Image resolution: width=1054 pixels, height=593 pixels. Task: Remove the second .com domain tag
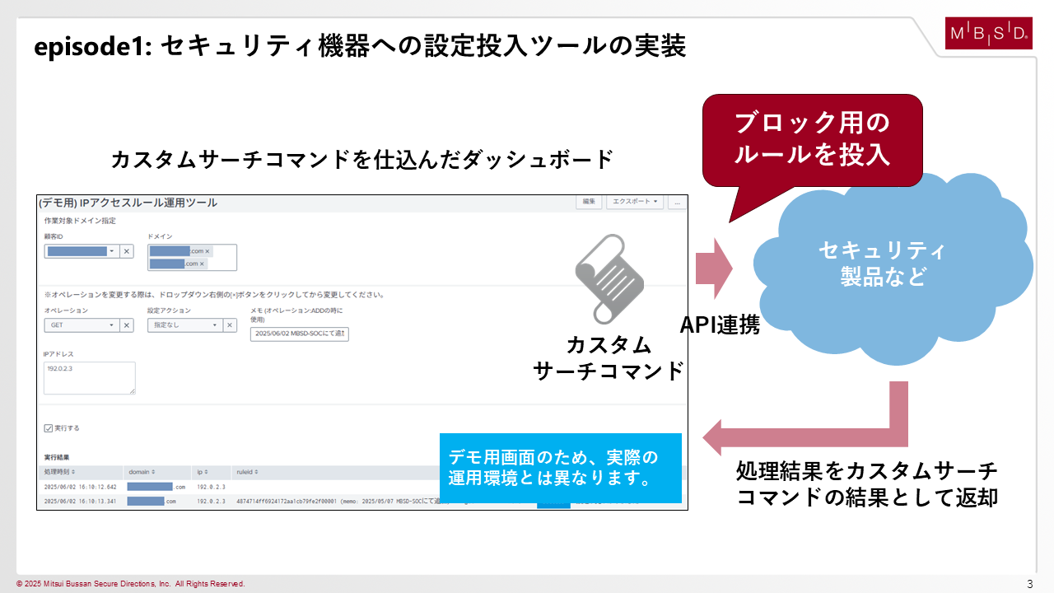point(203,264)
